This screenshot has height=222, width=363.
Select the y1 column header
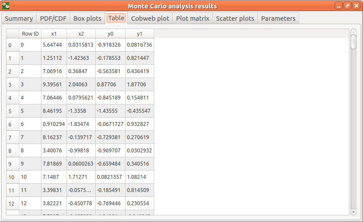(x=140, y=33)
